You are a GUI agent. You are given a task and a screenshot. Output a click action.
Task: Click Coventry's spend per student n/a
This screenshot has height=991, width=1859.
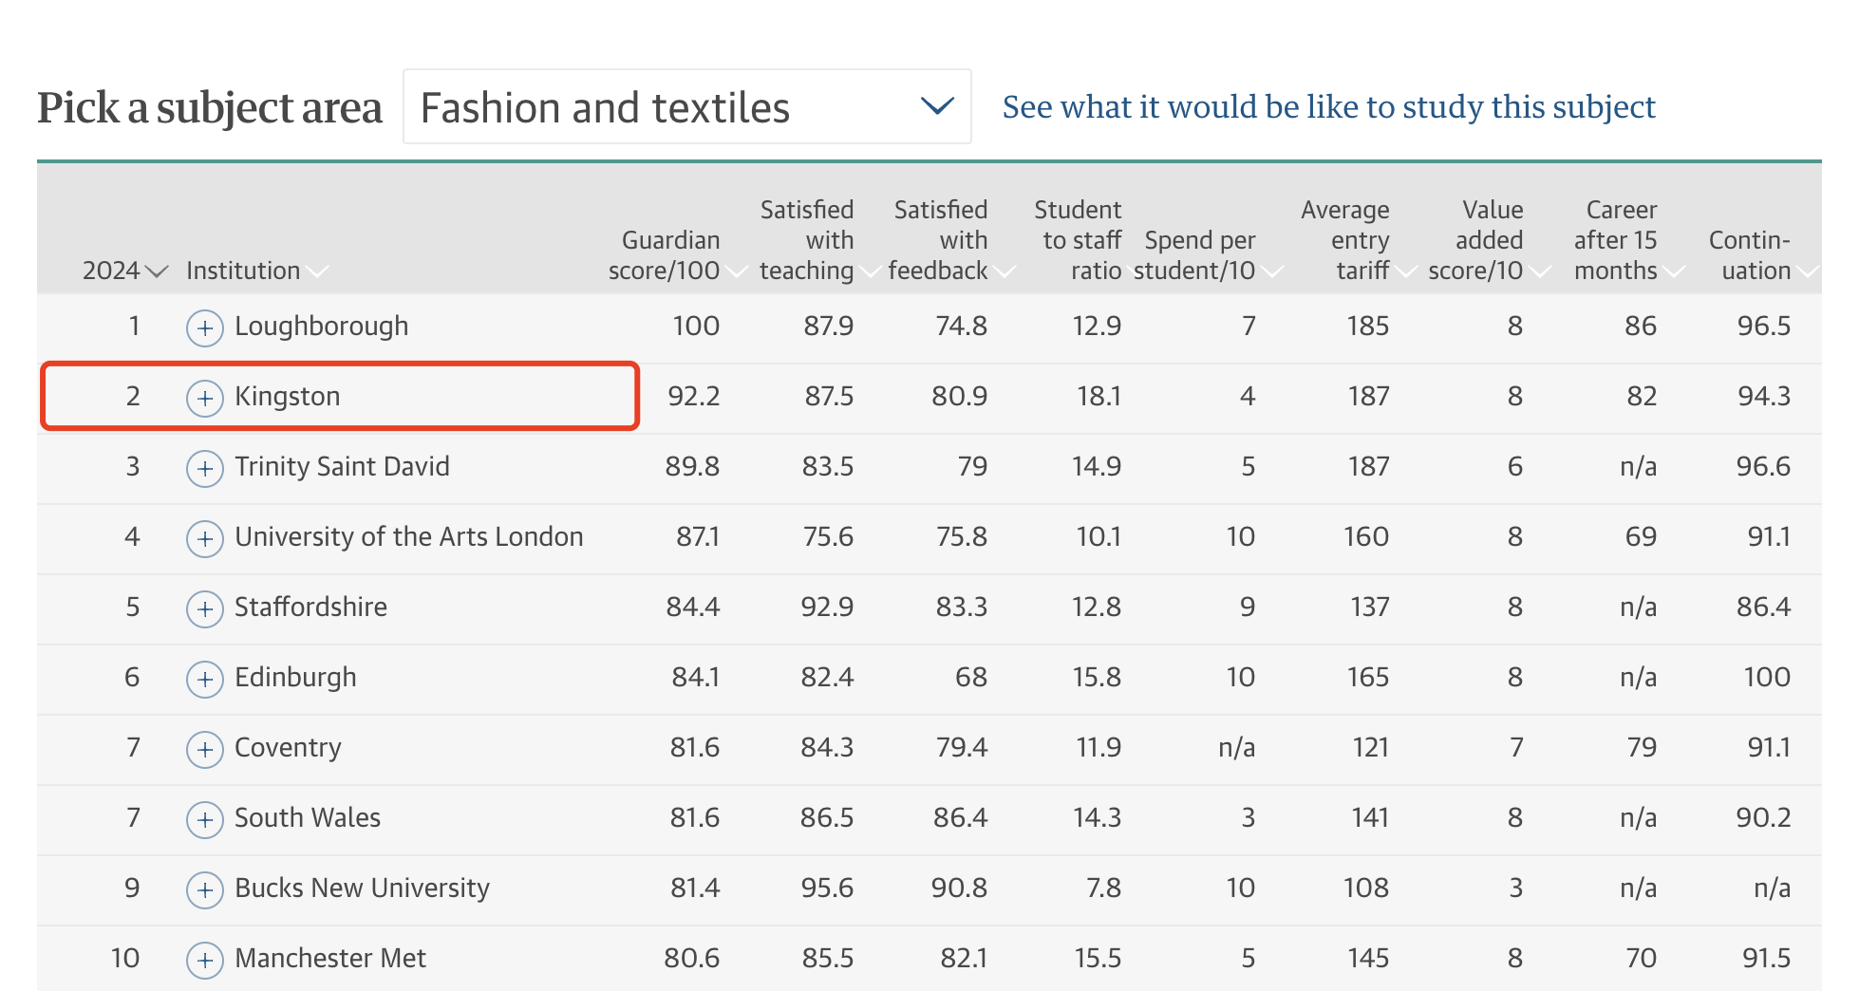click(x=1236, y=748)
